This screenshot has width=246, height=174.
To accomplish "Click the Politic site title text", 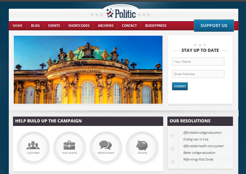I will click(x=125, y=14).
